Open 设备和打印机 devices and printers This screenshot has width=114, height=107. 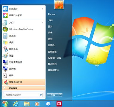(x=54, y=58)
